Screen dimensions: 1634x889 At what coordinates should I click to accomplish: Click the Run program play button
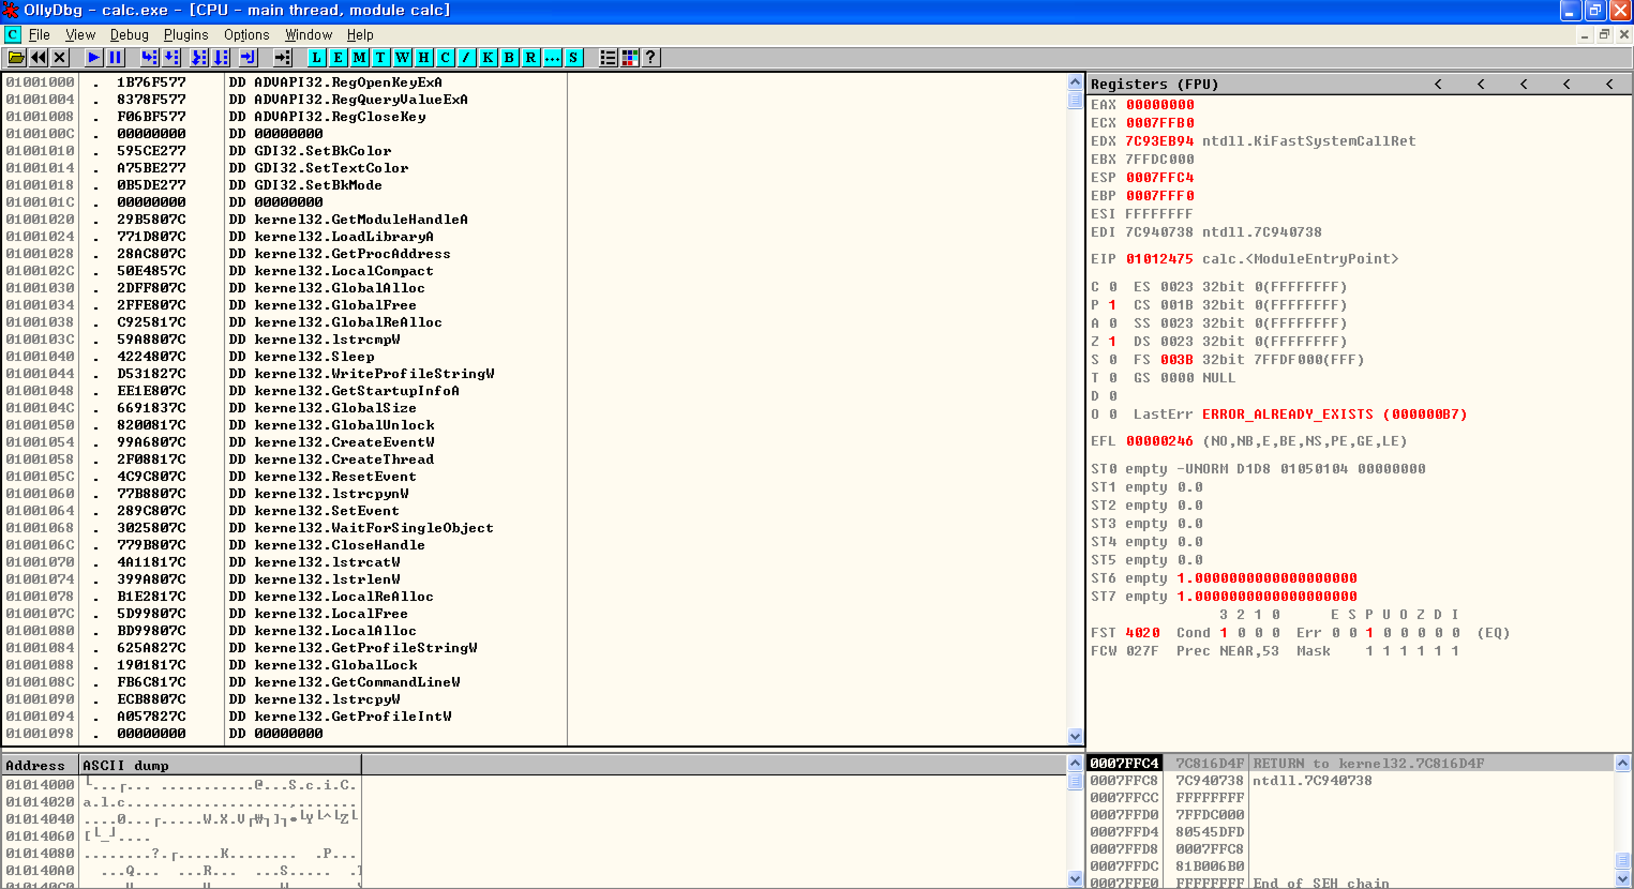[x=93, y=58]
